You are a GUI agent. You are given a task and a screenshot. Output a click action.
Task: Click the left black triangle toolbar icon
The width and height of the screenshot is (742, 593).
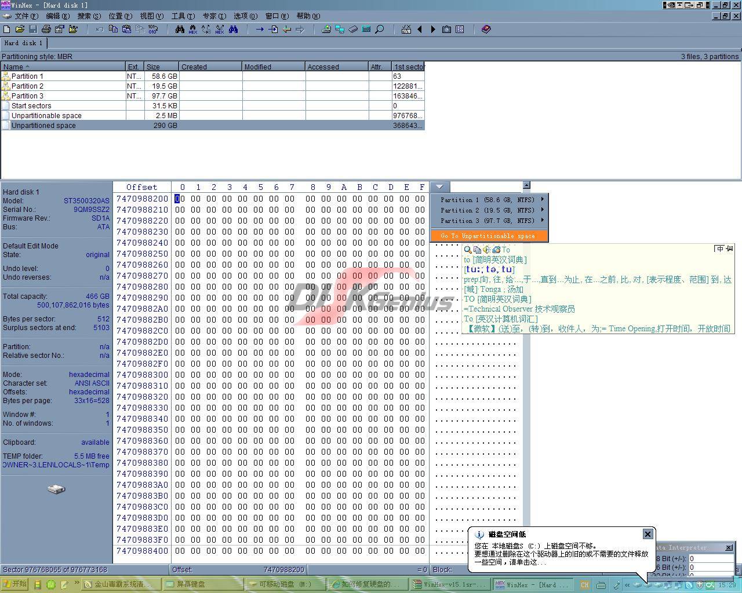click(x=420, y=29)
